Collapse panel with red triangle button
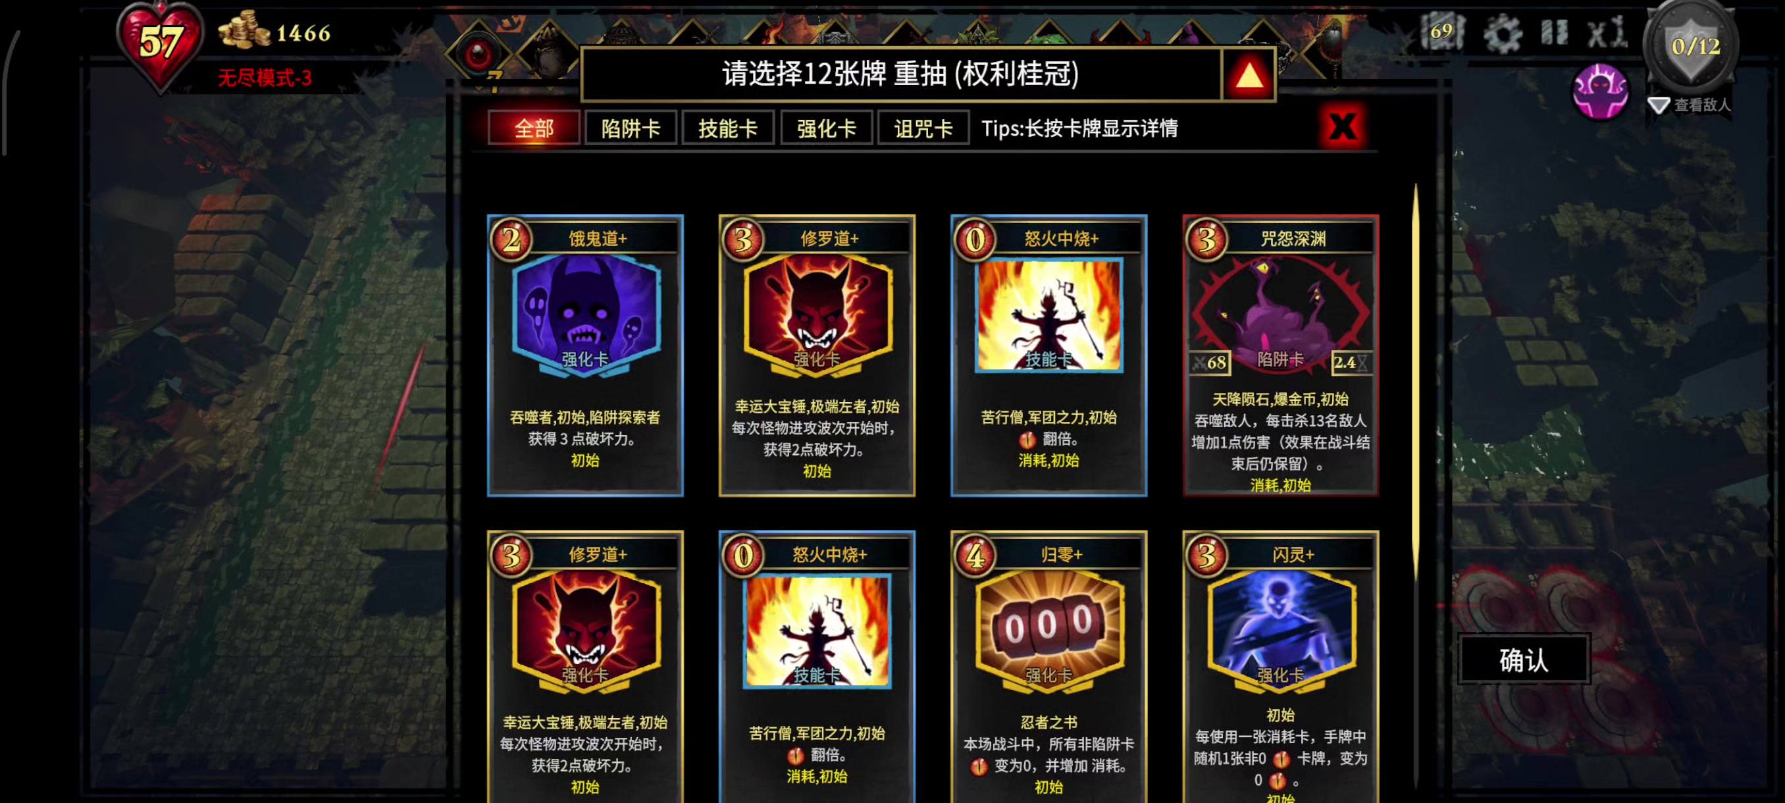The height and width of the screenshot is (803, 1785). coord(1249,74)
